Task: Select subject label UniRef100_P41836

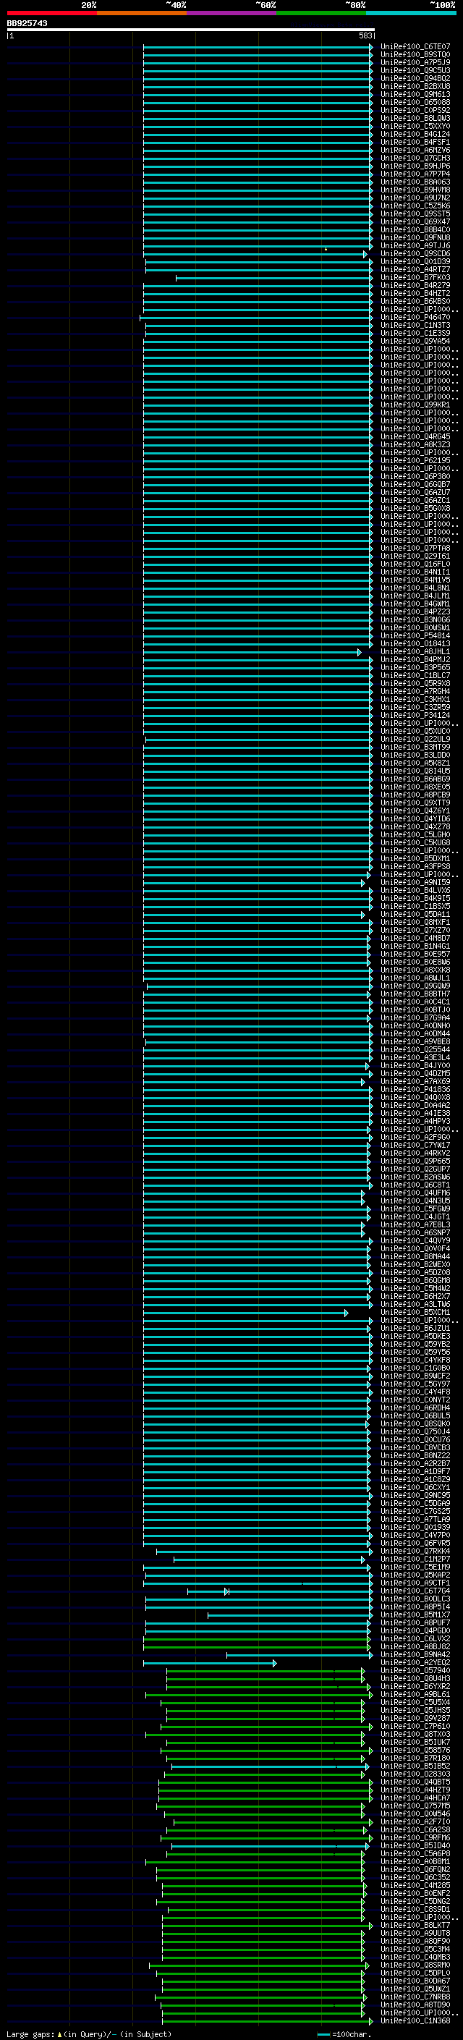Action: click(415, 1089)
